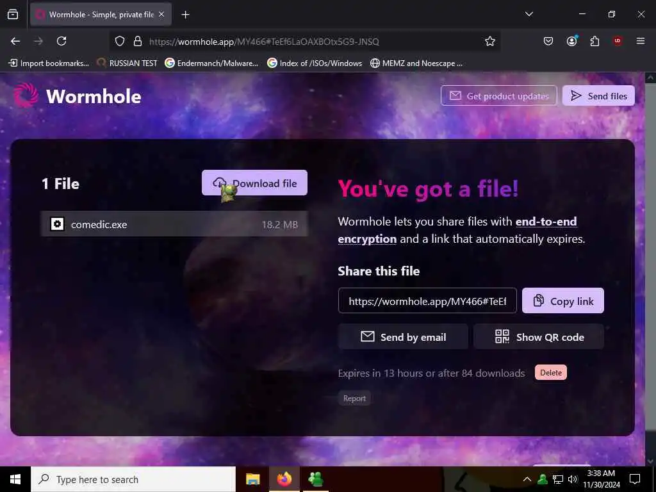Click the Report button

[x=354, y=398]
